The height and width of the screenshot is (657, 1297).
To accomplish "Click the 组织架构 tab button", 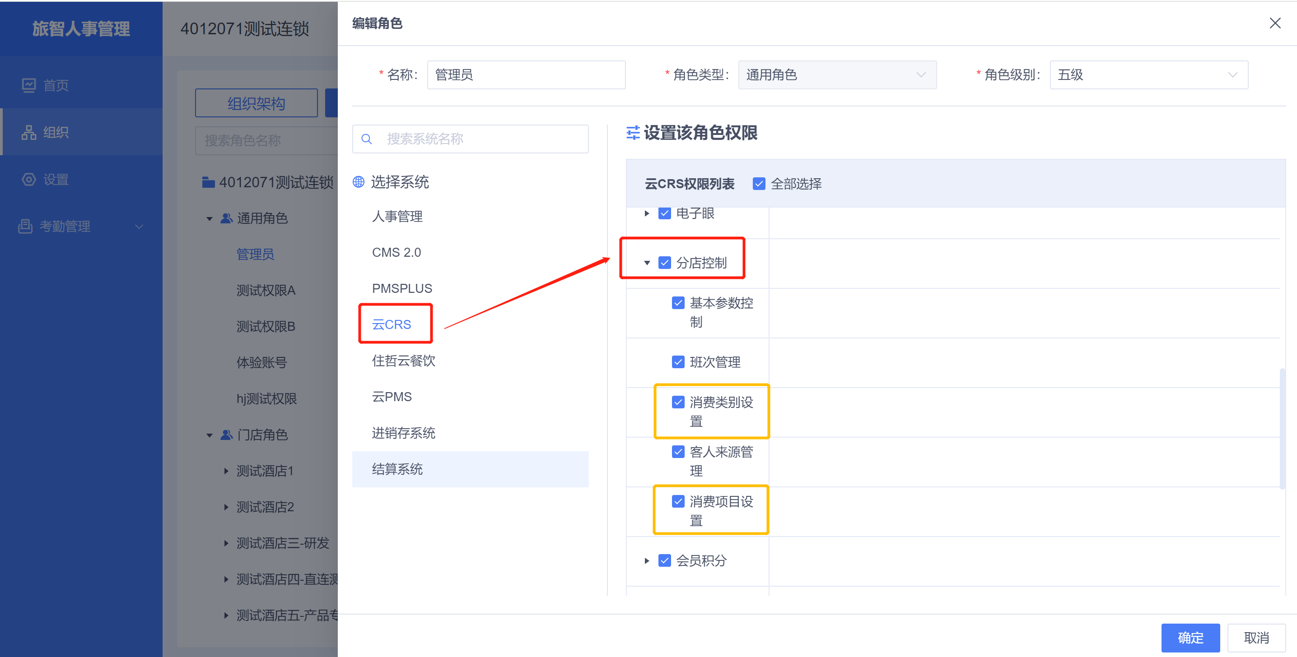I will tap(256, 103).
